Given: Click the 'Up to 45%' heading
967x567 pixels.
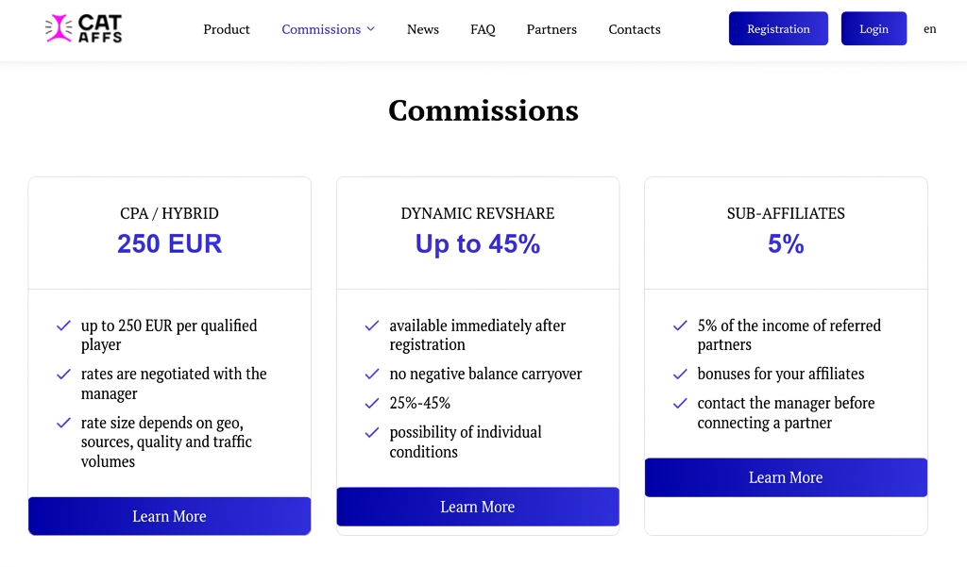Looking at the screenshot, I should click(478, 243).
